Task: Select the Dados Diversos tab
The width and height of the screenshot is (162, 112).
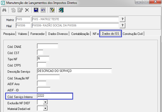Action: coord(58,34)
